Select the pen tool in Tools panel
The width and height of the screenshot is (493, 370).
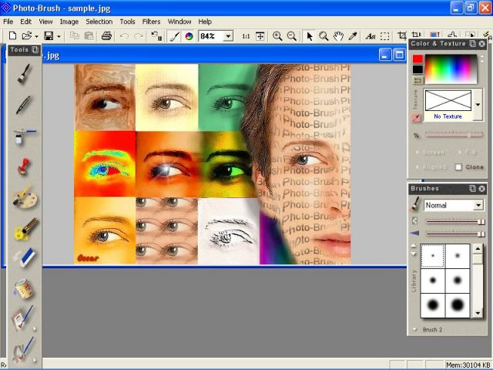[23, 105]
